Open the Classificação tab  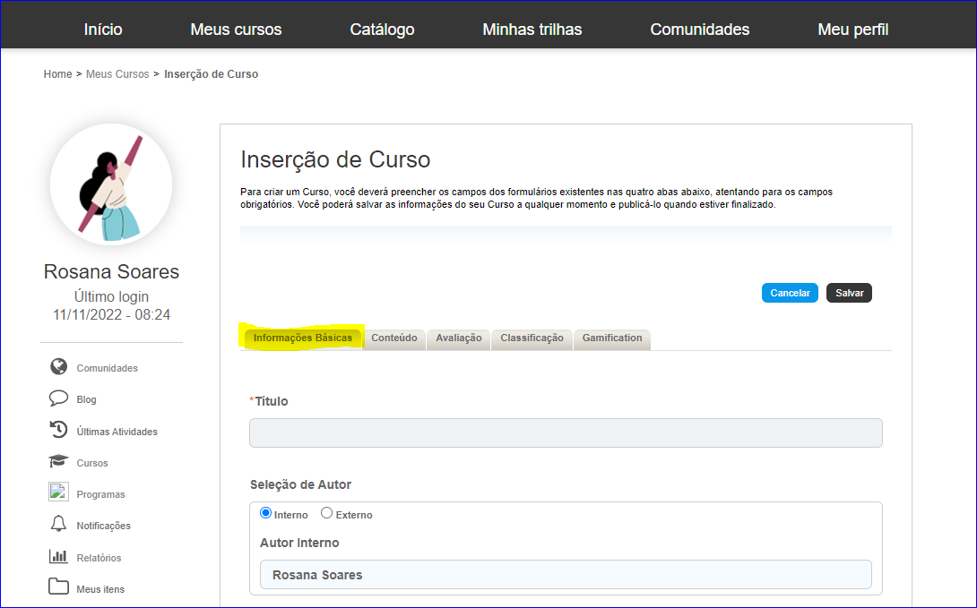click(532, 338)
